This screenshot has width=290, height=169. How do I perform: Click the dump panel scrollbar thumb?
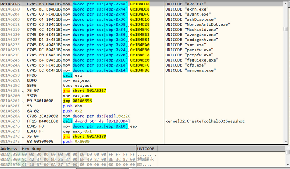[288, 152]
